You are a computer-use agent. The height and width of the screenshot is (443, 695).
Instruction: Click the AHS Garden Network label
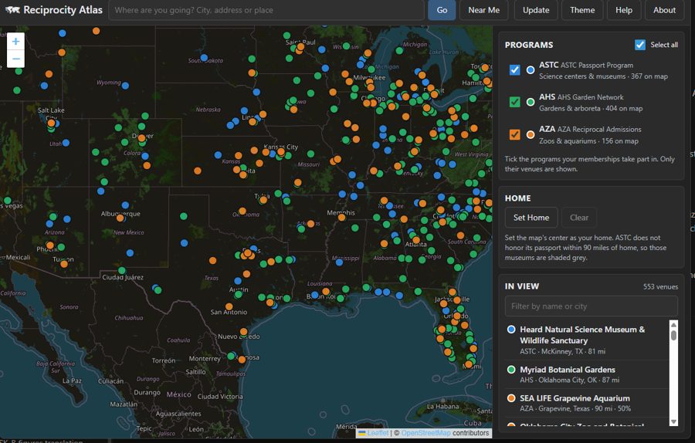[x=581, y=97]
